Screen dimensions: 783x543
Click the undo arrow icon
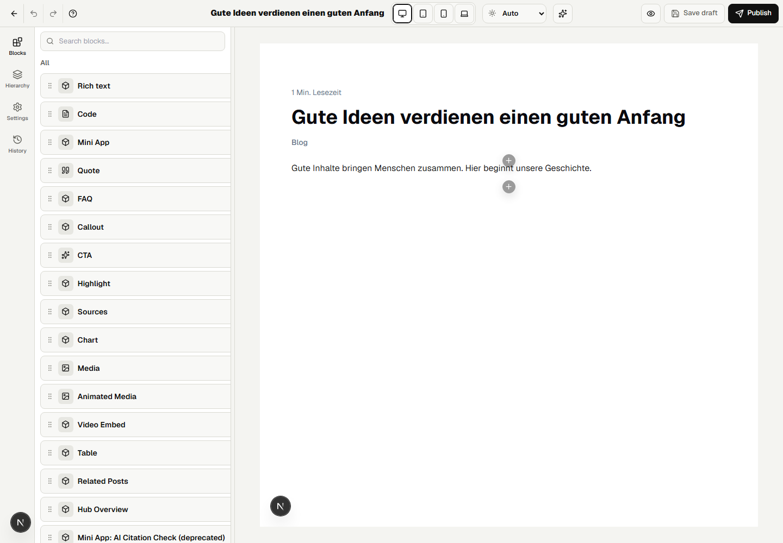(x=34, y=14)
